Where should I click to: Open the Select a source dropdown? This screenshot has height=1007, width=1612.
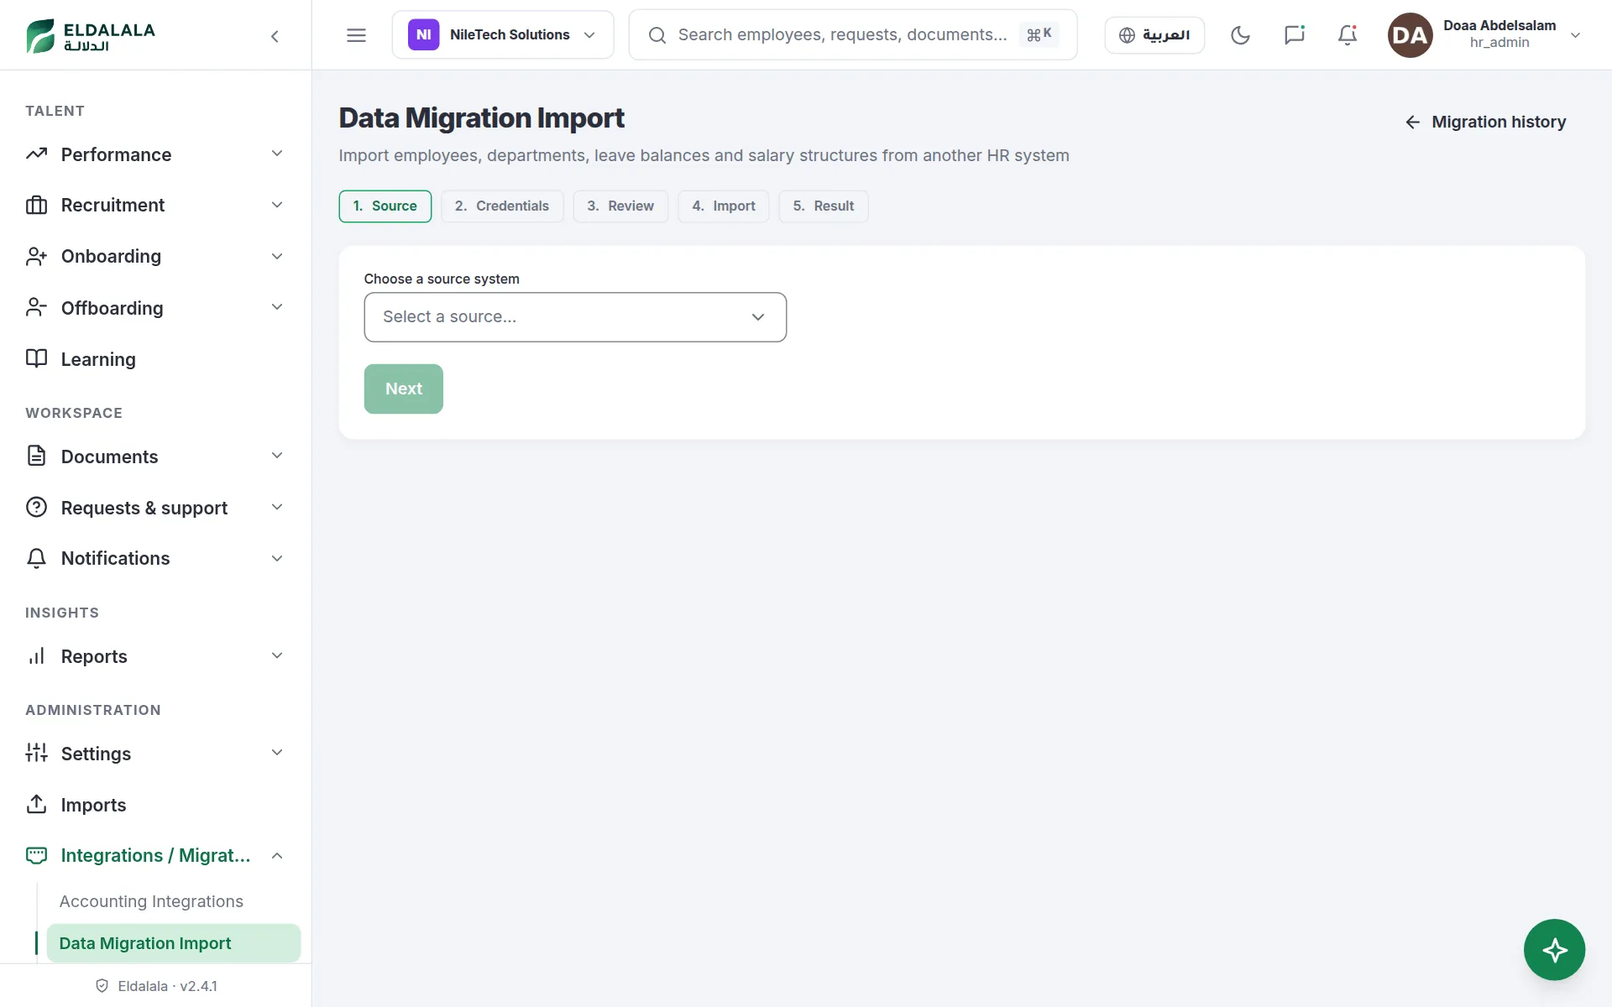(575, 317)
